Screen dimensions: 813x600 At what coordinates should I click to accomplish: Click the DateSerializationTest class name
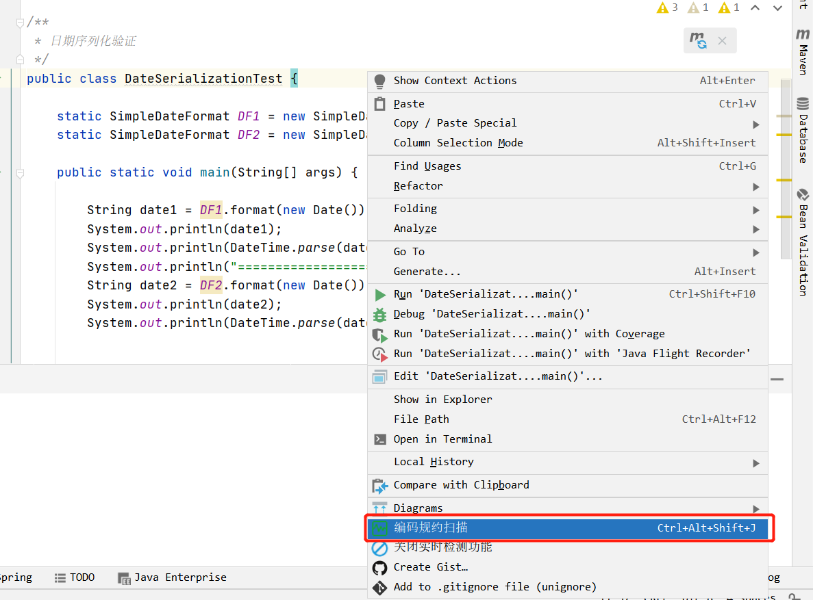(x=203, y=79)
